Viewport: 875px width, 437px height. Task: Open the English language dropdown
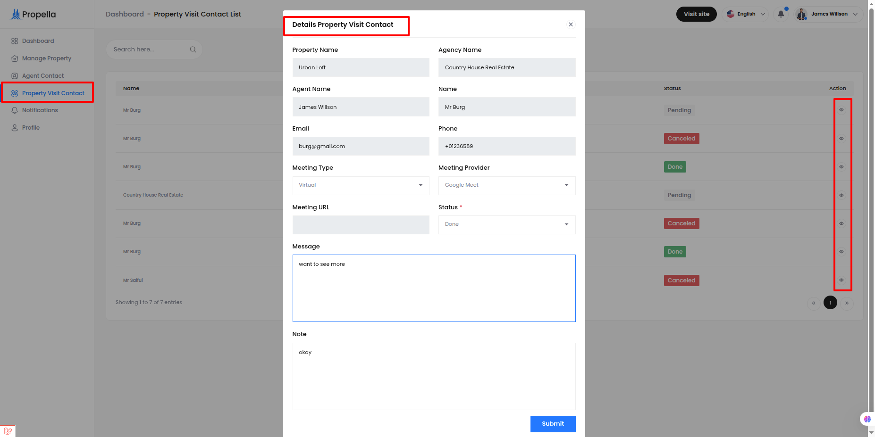point(745,14)
